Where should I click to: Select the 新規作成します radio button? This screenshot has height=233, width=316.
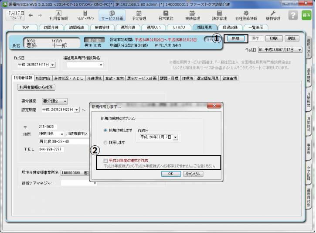pos(105,130)
